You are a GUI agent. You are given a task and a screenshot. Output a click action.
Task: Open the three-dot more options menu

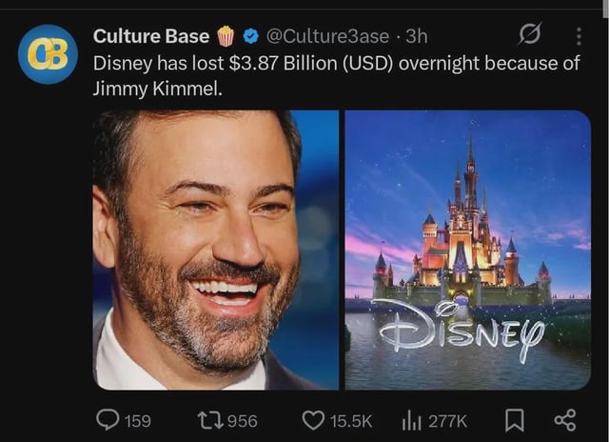coord(579,36)
